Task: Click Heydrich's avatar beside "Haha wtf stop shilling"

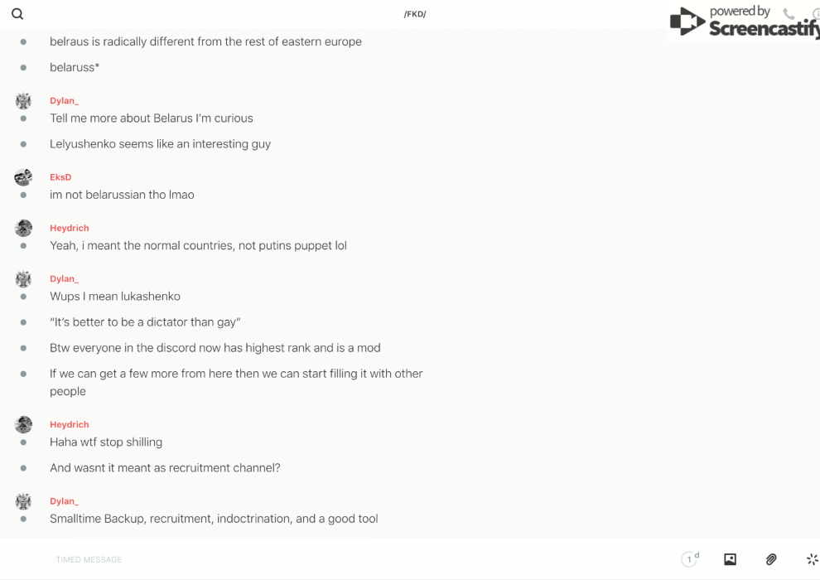Action: point(23,424)
